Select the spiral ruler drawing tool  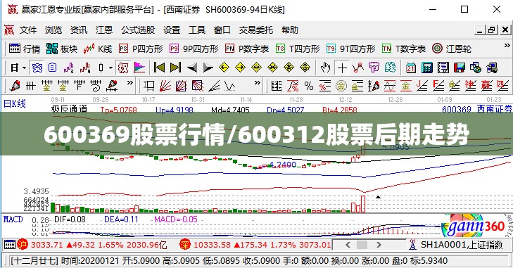click(x=96, y=86)
